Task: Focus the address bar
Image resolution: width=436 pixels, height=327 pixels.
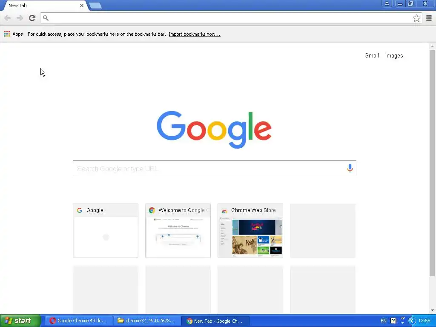Action: tap(231, 18)
